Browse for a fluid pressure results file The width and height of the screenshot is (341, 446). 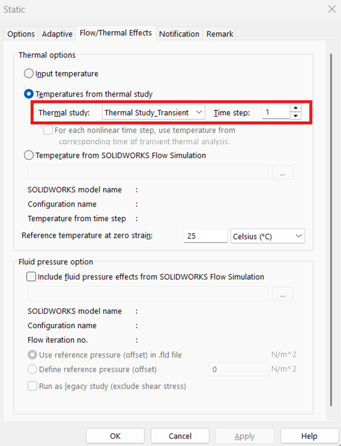click(x=282, y=294)
